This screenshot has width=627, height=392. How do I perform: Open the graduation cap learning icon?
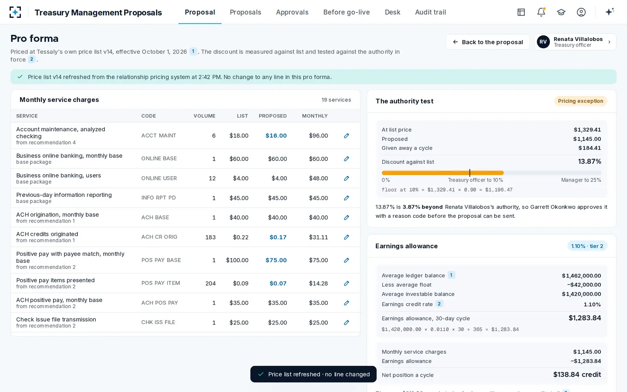click(x=561, y=12)
